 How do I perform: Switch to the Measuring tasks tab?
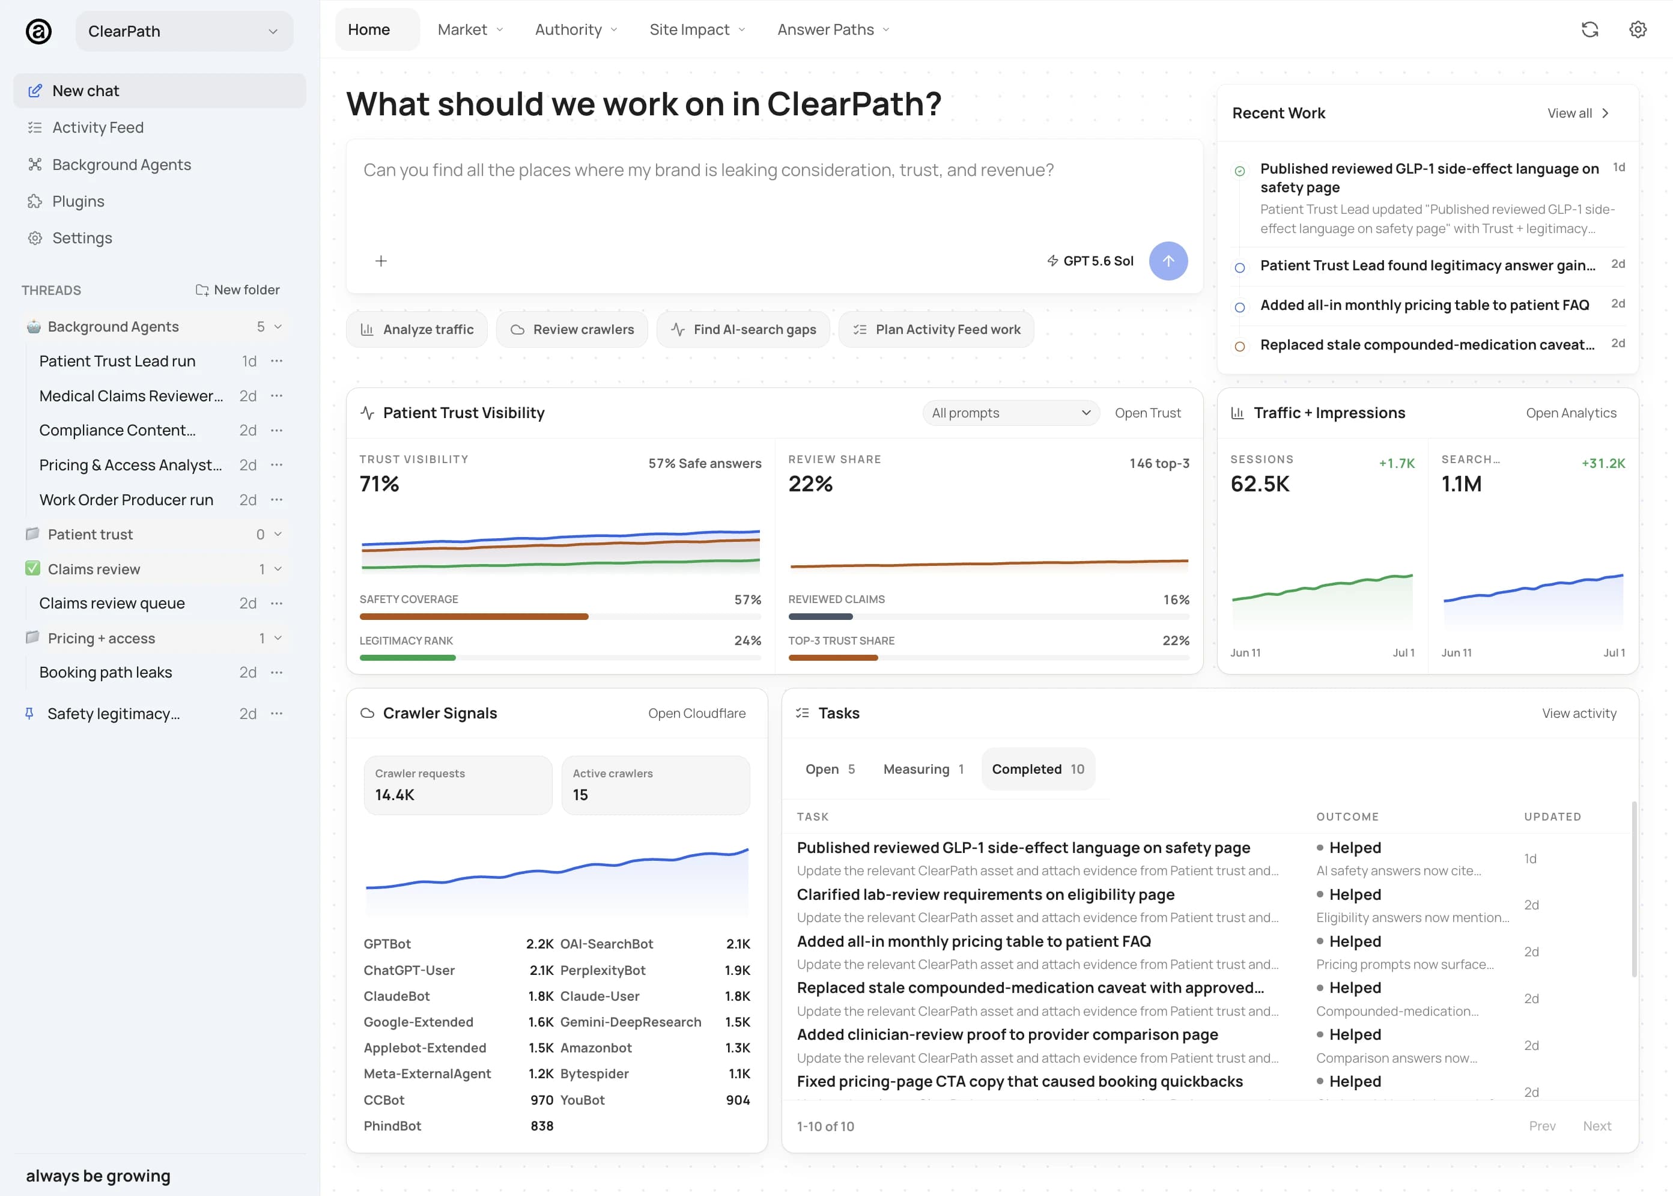pos(923,769)
